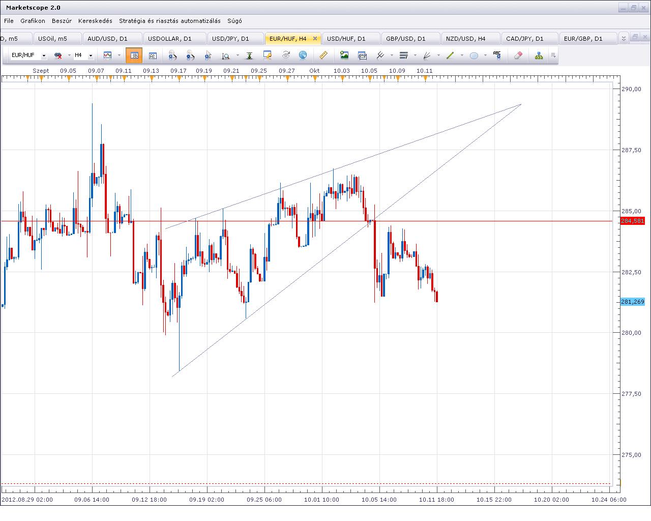Switch to the USOil, m5 tab

tap(57, 39)
